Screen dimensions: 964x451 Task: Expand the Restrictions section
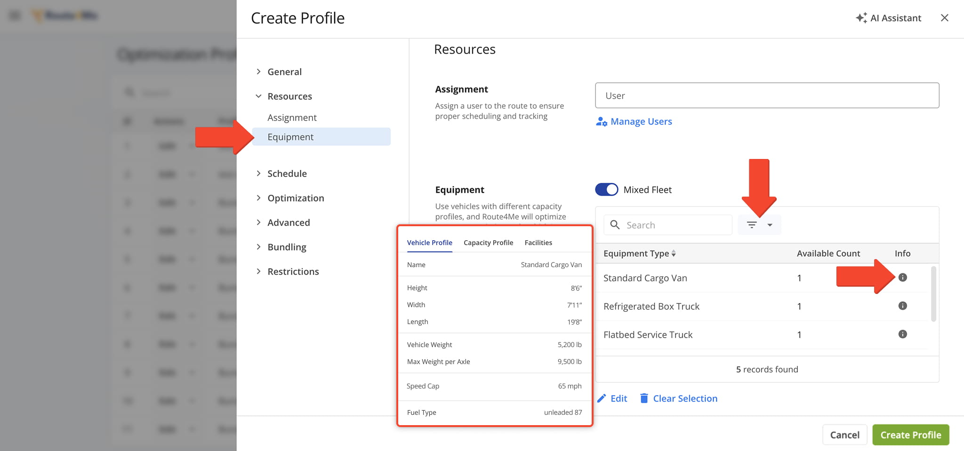click(x=258, y=271)
